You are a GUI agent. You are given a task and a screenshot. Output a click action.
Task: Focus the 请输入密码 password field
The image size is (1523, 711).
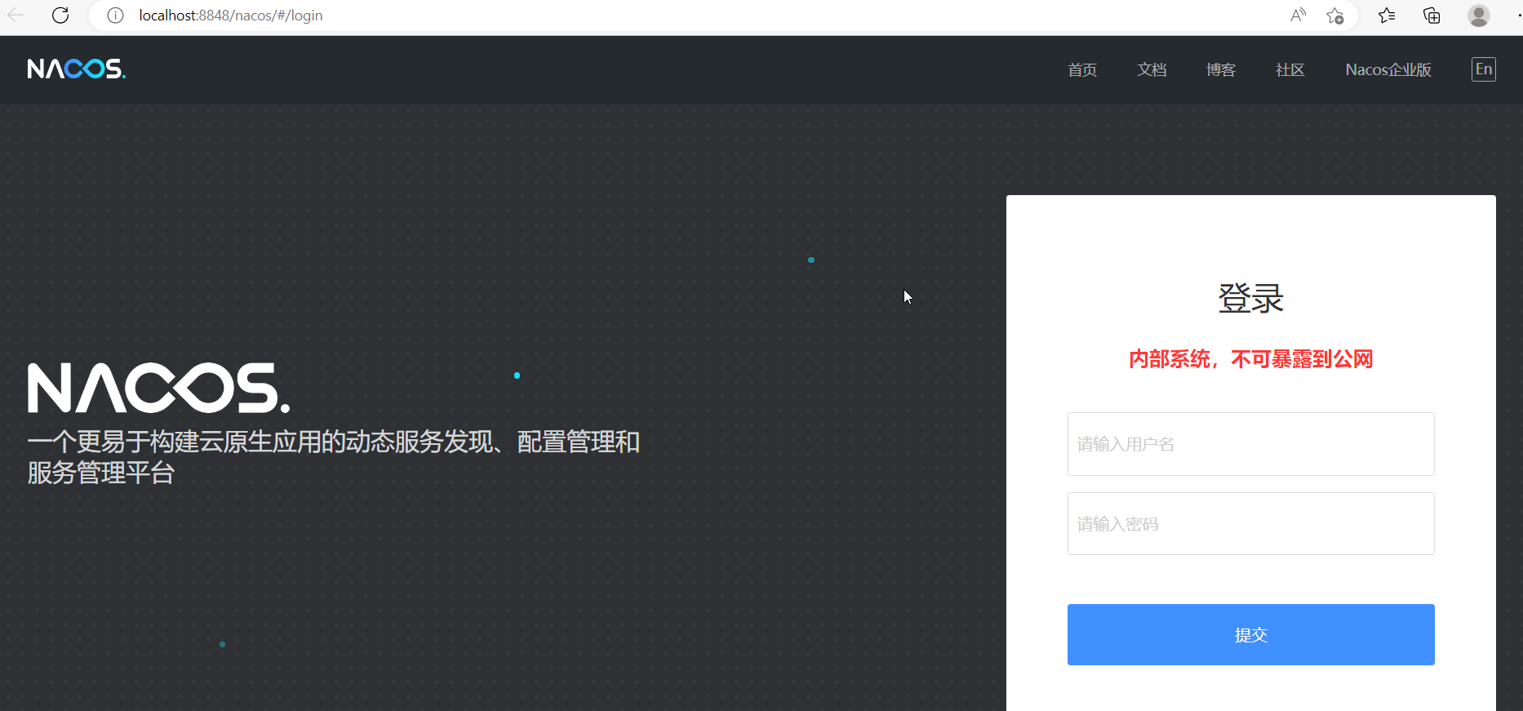pyautogui.click(x=1250, y=524)
